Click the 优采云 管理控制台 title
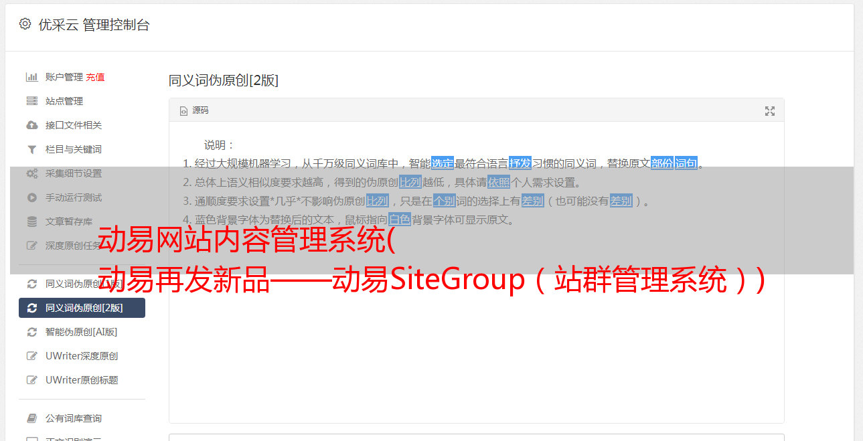Viewport: 863px width, 441px height. point(94,25)
